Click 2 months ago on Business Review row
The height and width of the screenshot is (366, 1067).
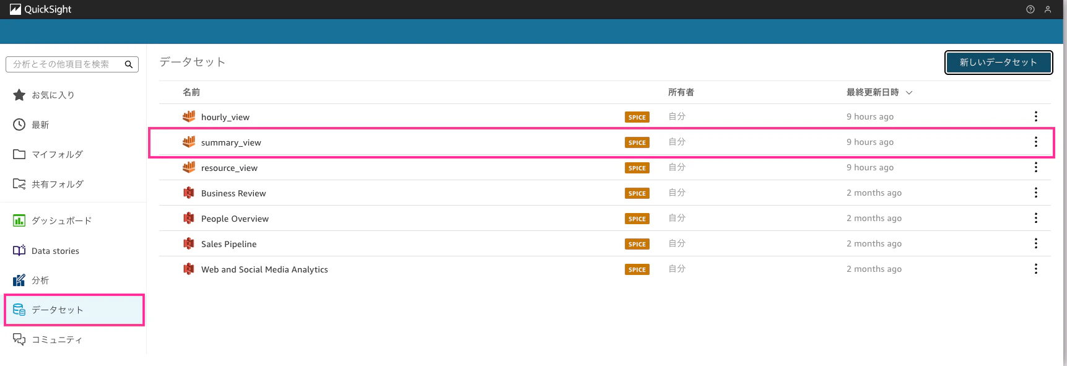click(x=874, y=193)
